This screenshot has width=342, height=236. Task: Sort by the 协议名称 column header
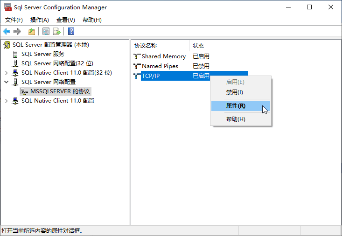click(161, 46)
